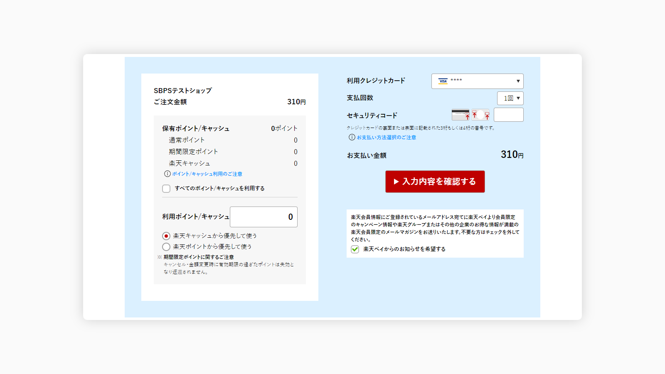
Task: Click the 支払回数 label
Action: coord(360,98)
